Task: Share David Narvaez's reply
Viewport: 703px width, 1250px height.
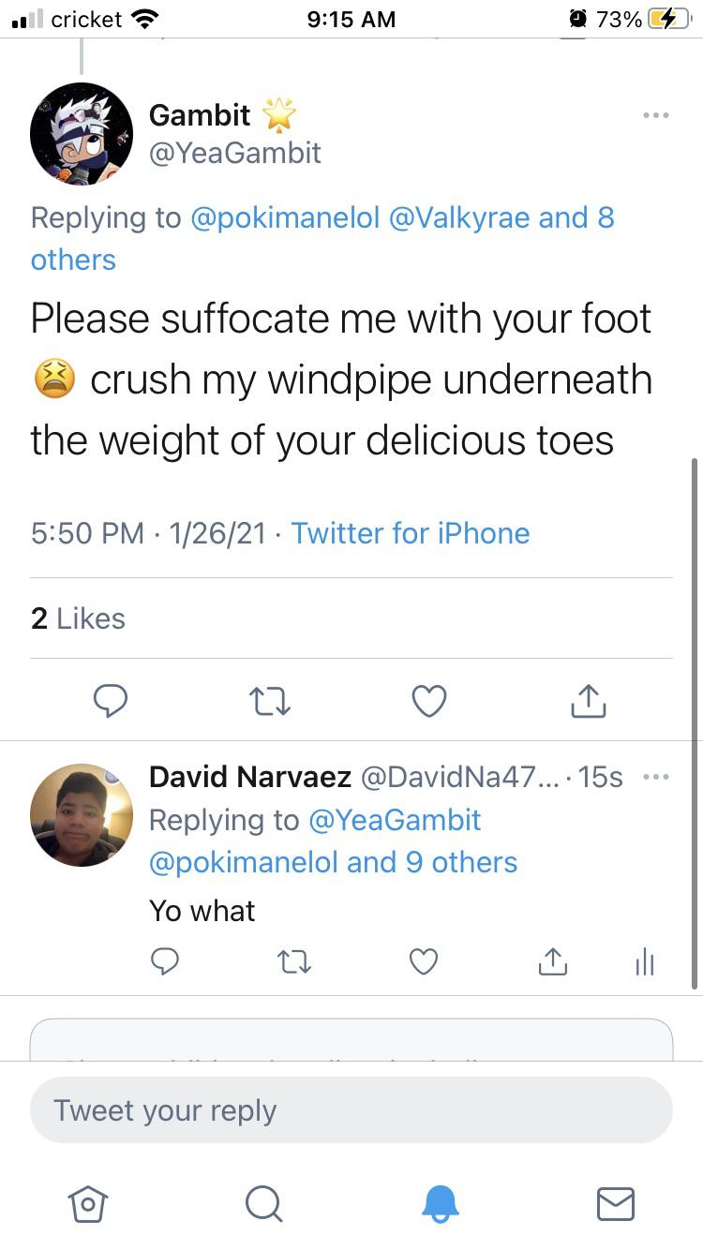Action: [x=553, y=961]
